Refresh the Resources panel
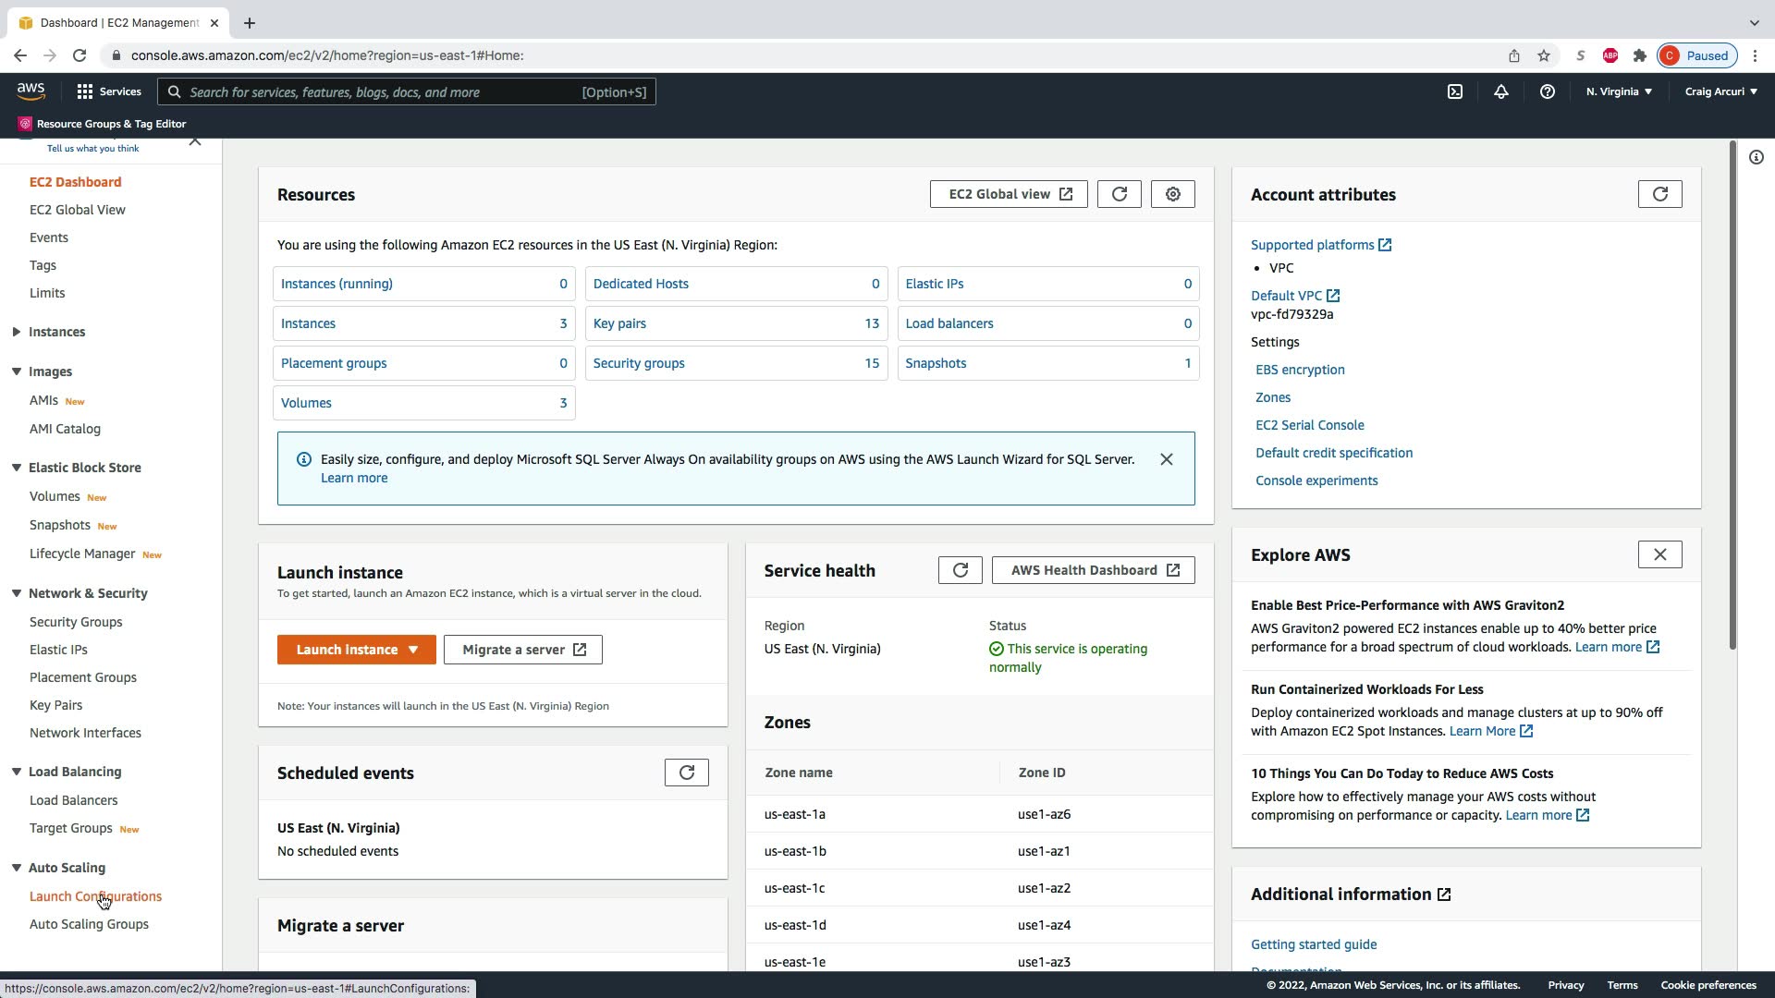The height and width of the screenshot is (998, 1775). [x=1119, y=194]
